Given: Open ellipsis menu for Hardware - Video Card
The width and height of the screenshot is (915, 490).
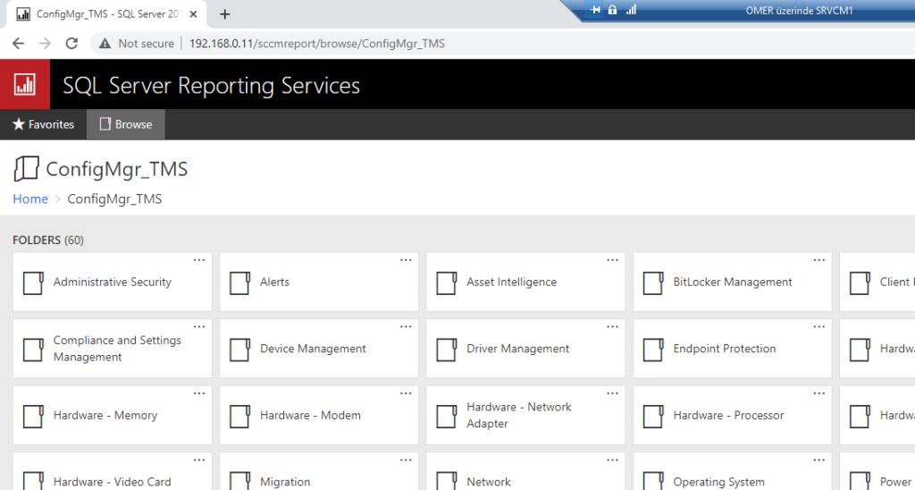Looking at the screenshot, I should click(199, 460).
